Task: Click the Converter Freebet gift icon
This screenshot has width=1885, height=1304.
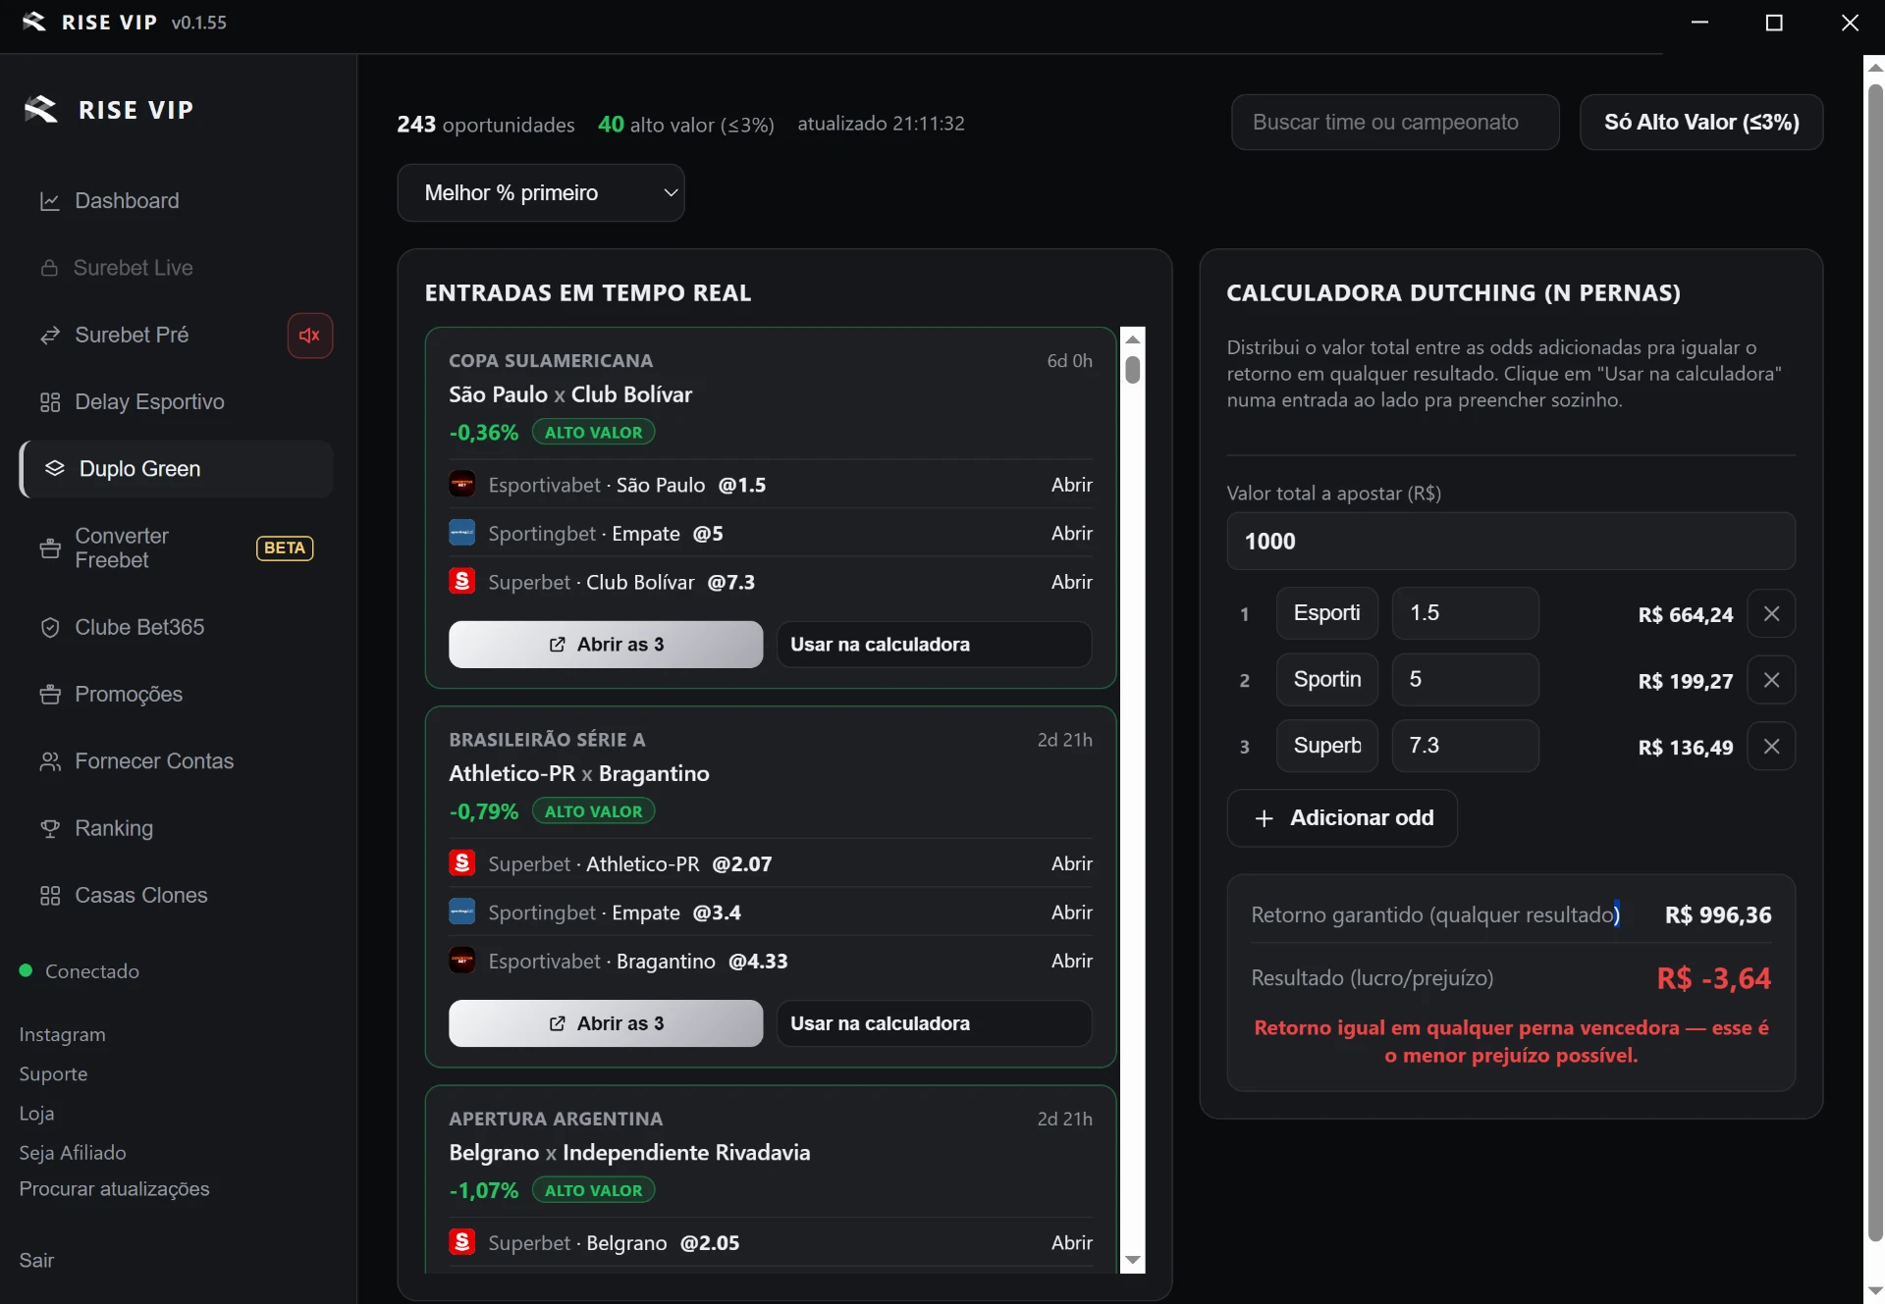Action: 49,548
